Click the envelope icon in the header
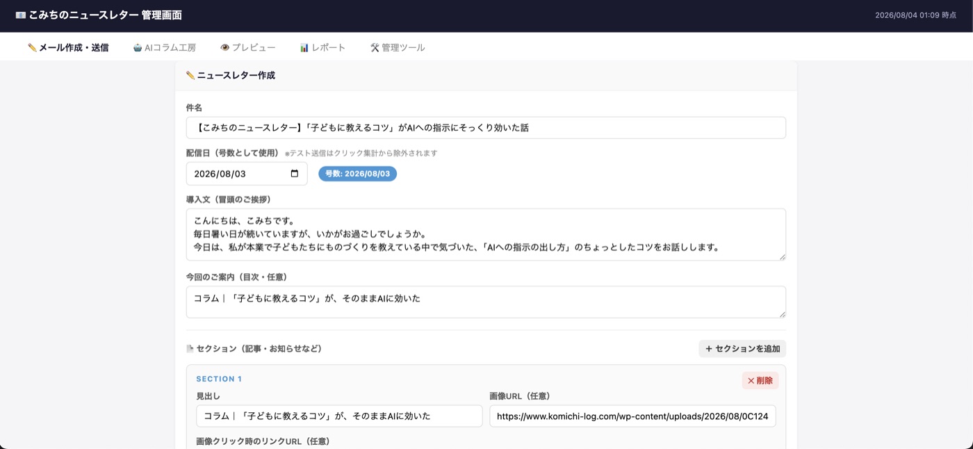The width and height of the screenshot is (973, 449). [x=21, y=15]
